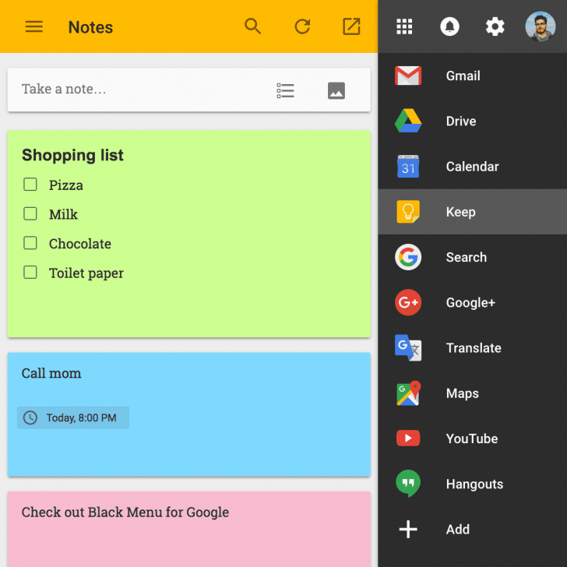Click the YouTube play icon
Image resolution: width=567 pixels, height=567 pixels.
click(x=408, y=438)
